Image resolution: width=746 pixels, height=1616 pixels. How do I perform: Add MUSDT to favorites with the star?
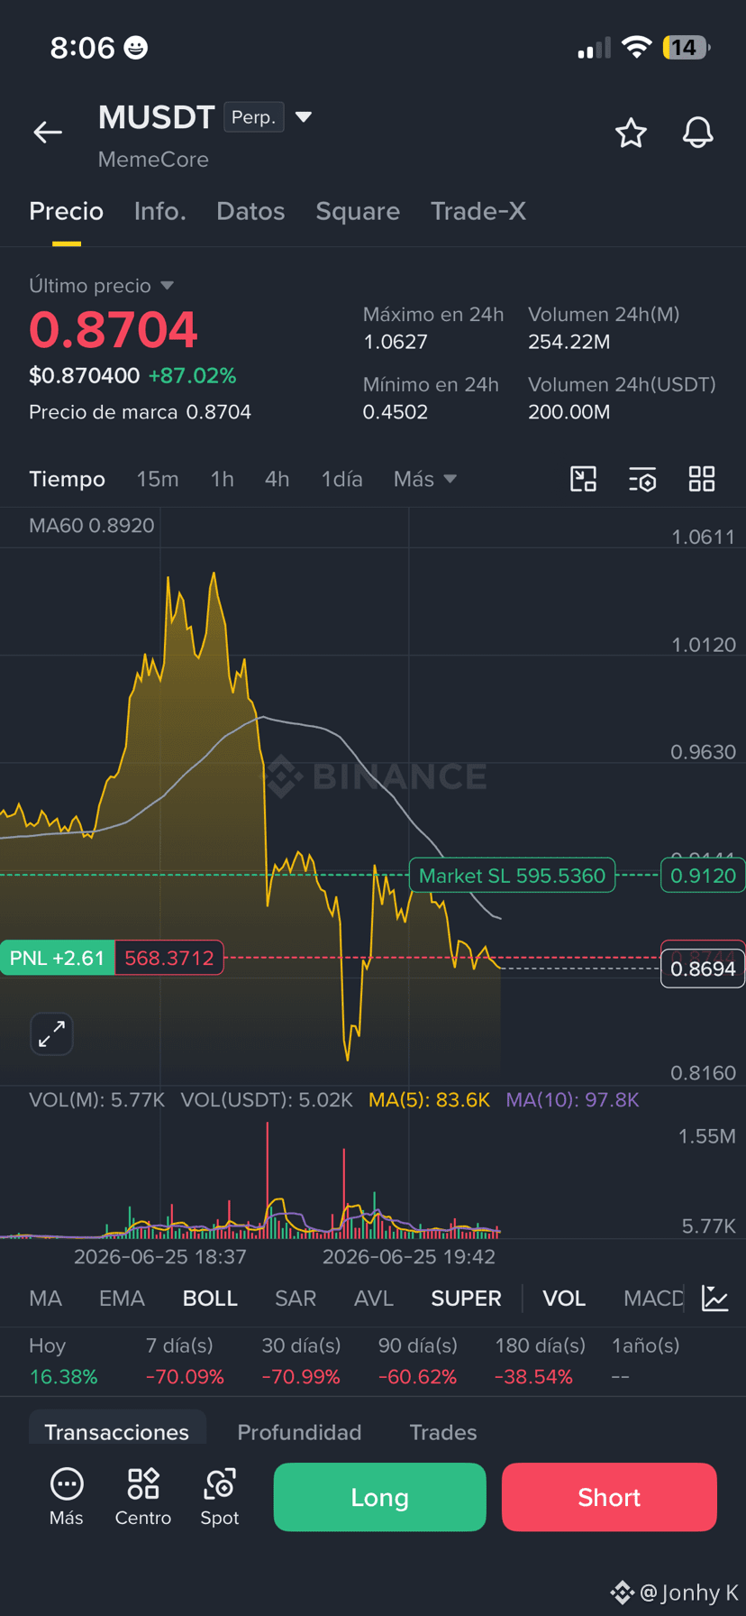631,133
